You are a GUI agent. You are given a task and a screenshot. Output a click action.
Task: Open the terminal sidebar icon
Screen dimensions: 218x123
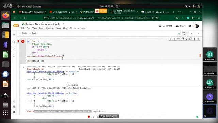tap(14, 112)
